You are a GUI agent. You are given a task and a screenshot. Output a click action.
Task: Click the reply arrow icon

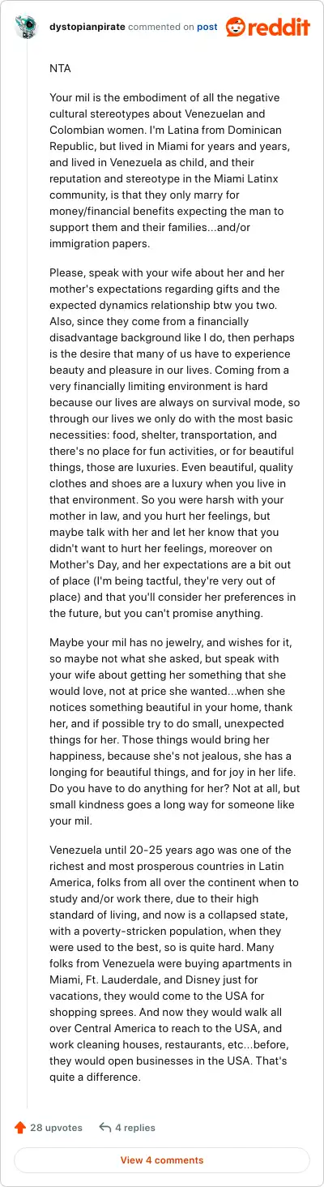104,1127
